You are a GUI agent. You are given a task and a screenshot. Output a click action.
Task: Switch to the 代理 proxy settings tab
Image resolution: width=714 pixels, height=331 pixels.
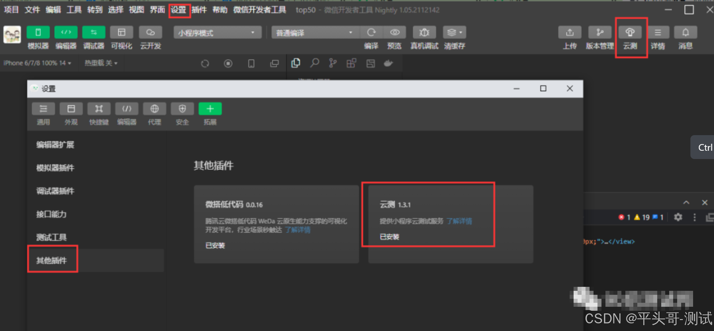[154, 109]
